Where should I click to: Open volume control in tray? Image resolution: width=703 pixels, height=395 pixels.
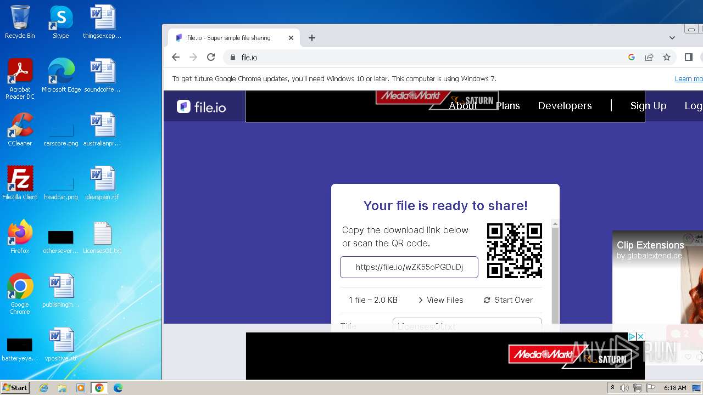pyautogui.click(x=624, y=388)
